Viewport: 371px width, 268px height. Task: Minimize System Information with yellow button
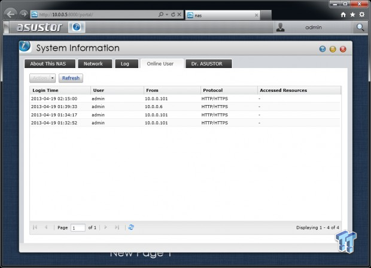pyautogui.click(x=333, y=49)
